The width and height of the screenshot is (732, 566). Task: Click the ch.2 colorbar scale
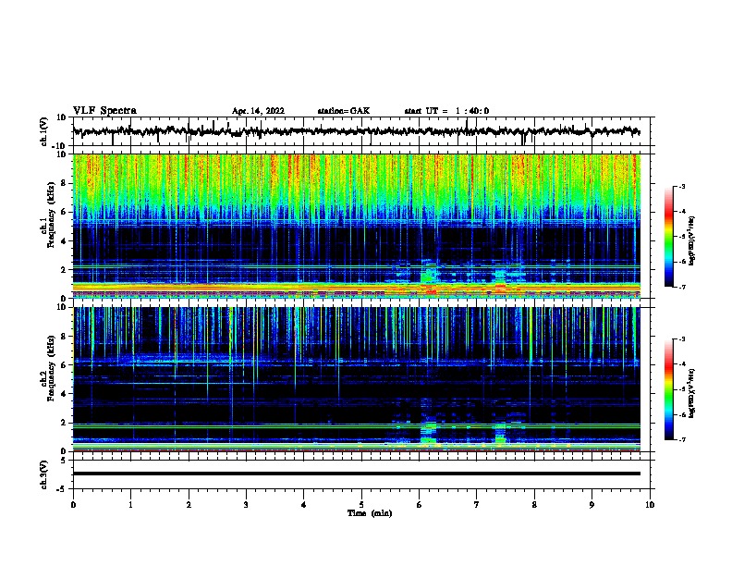point(669,389)
